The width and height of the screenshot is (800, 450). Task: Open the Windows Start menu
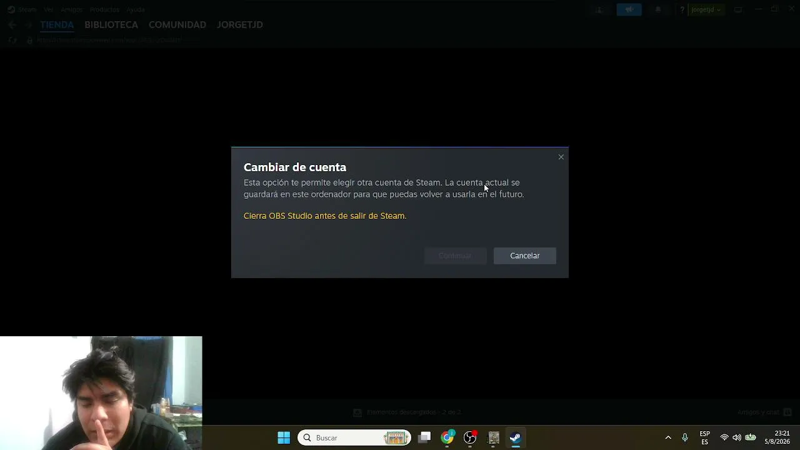[284, 437]
